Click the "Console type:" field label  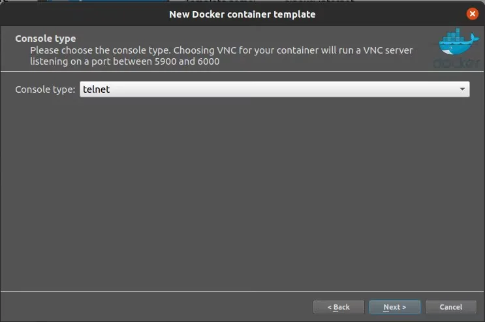tap(45, 89)
